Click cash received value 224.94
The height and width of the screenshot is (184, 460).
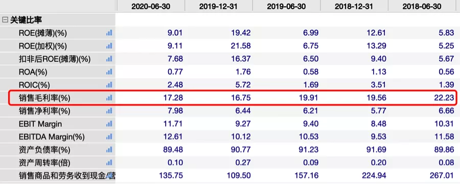374,175
